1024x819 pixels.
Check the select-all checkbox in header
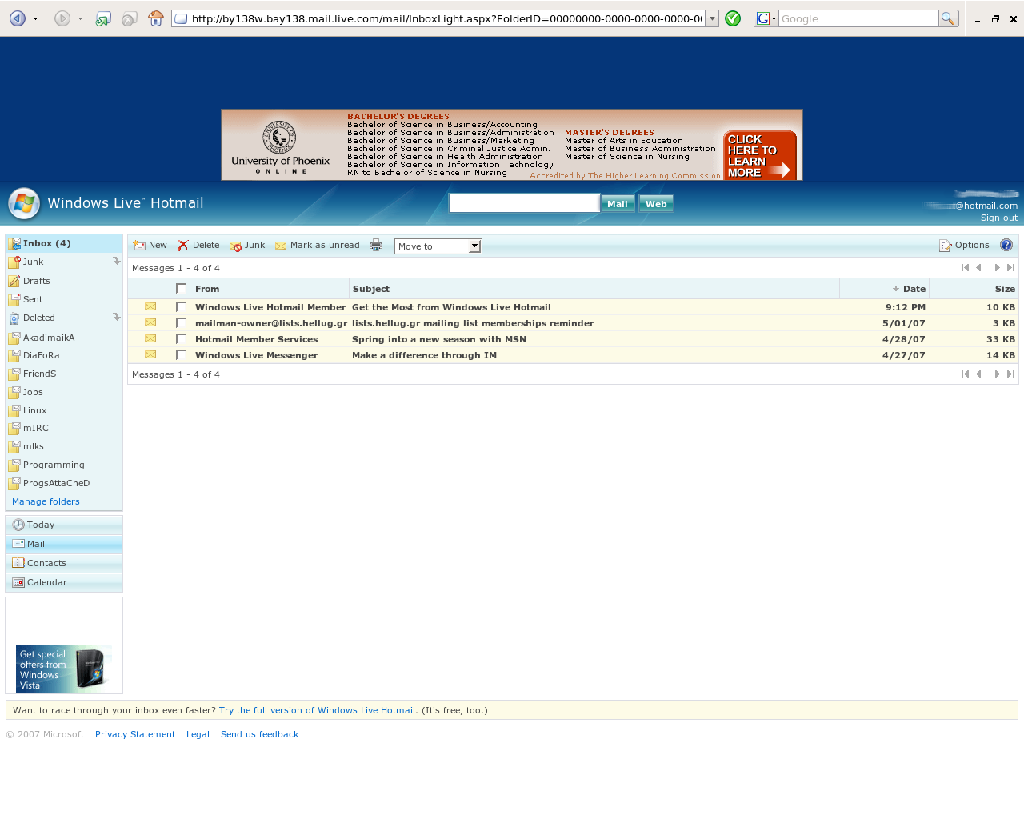[182, 289]
